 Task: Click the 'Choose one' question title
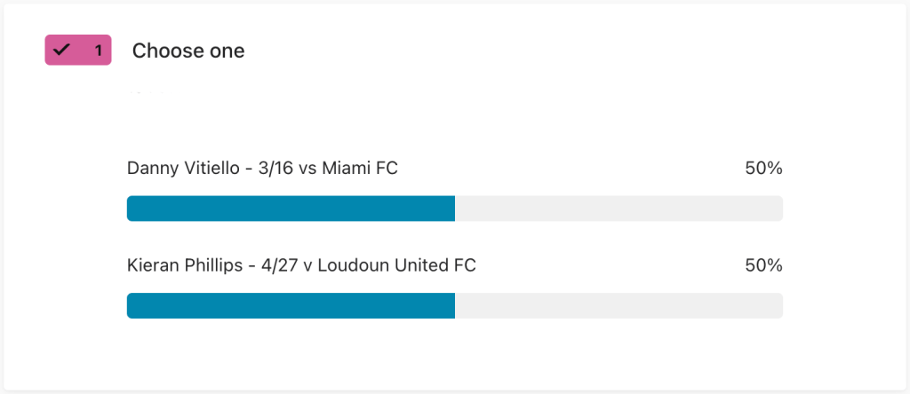[188, 51]
